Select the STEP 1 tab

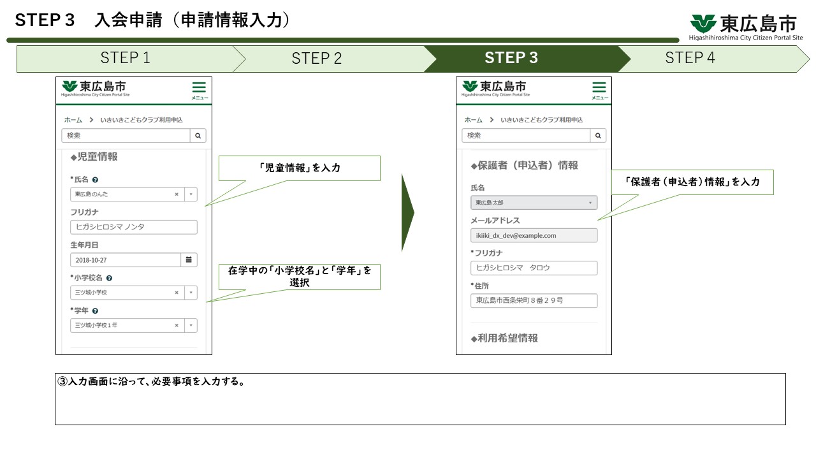point(125,59)
